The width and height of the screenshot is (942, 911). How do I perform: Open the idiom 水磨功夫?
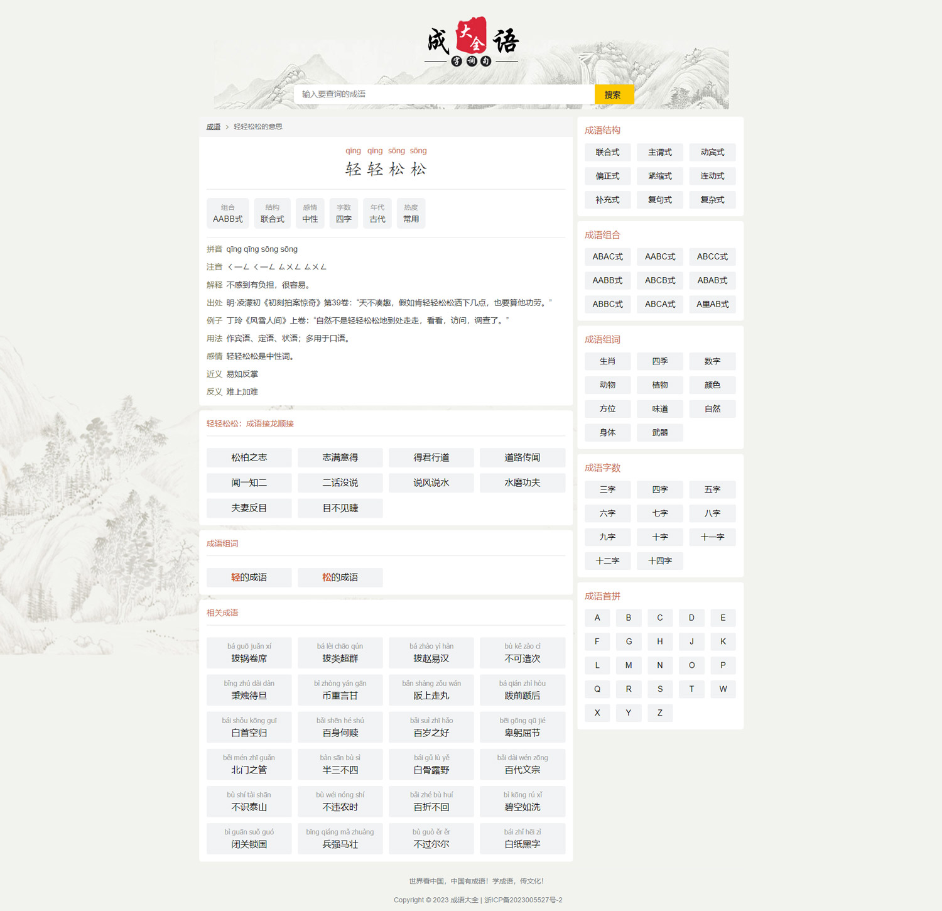tap(522, 483)
